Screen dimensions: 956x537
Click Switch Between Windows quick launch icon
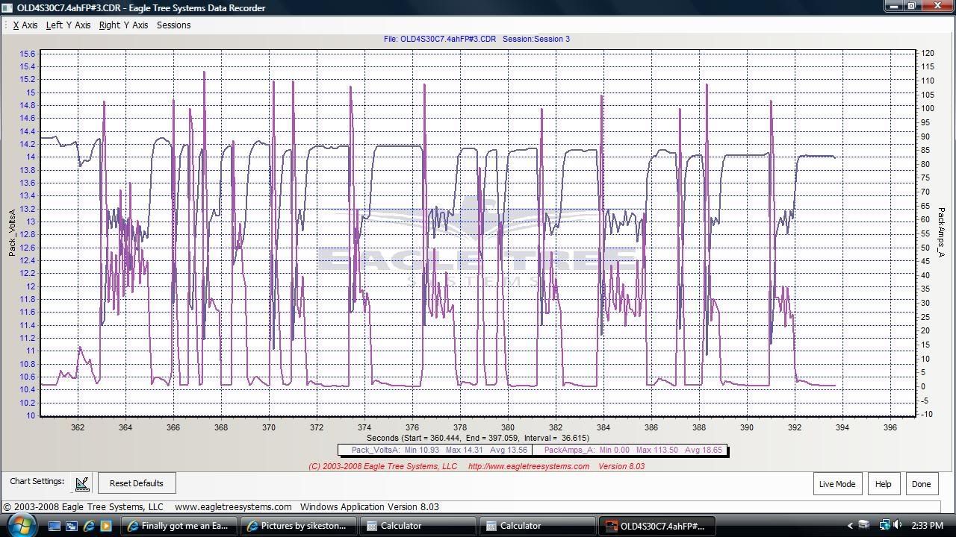(72, 526)
